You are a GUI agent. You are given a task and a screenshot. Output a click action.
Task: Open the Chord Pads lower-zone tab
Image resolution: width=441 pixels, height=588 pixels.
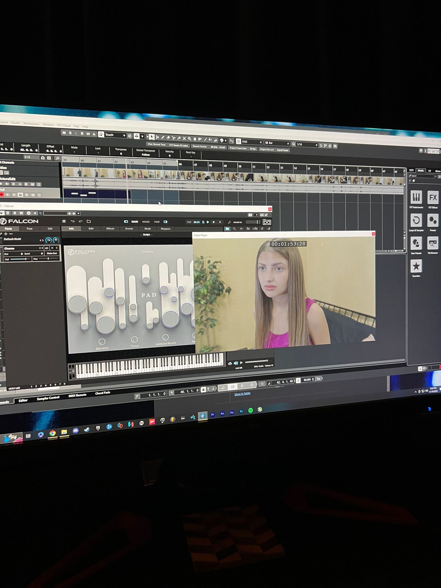coord(103,393)
